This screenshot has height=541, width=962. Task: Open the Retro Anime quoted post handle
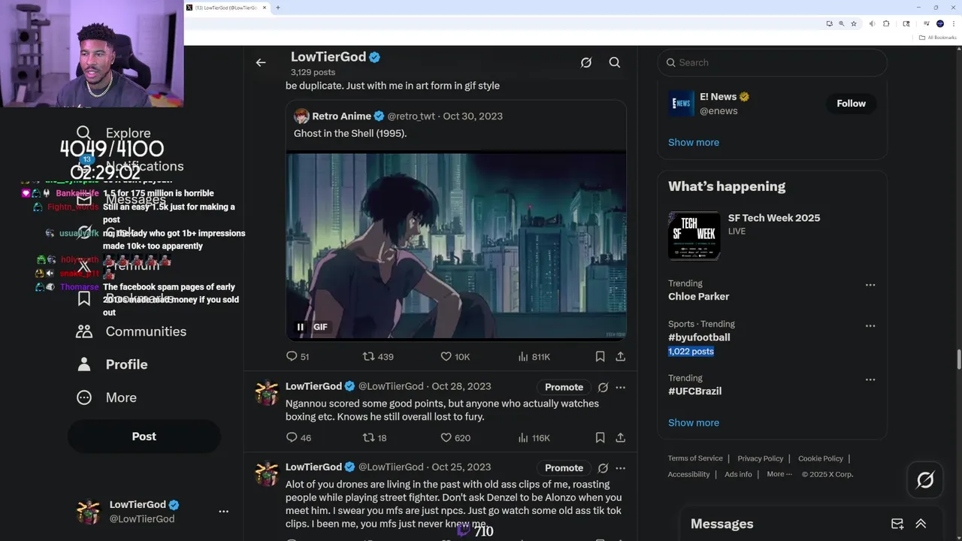[411, 116]
